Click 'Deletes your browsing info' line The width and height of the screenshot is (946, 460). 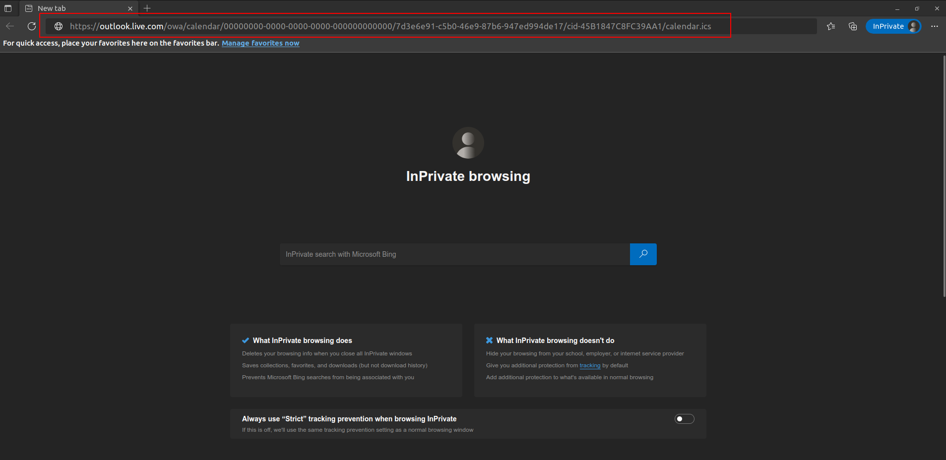pyautogui.click(x=327, y=353)
